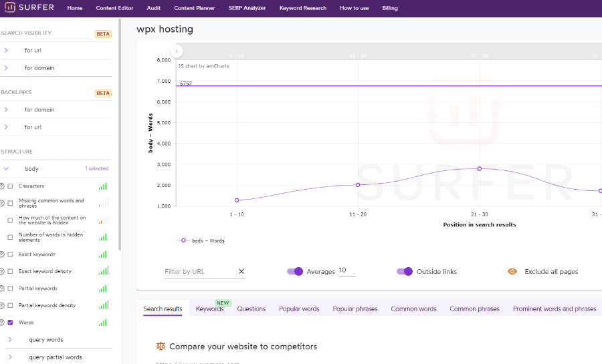Clear the Filter by URL field
Screen dimensions: 602x364
point(241,271)
